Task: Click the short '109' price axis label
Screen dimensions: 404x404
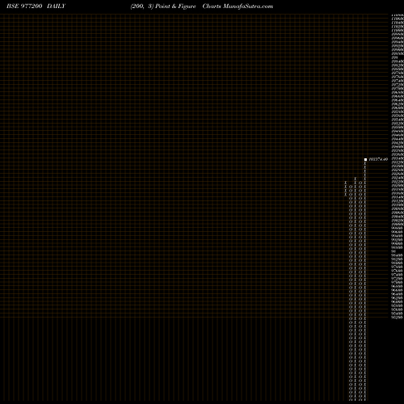Action: tap(394, 57)
